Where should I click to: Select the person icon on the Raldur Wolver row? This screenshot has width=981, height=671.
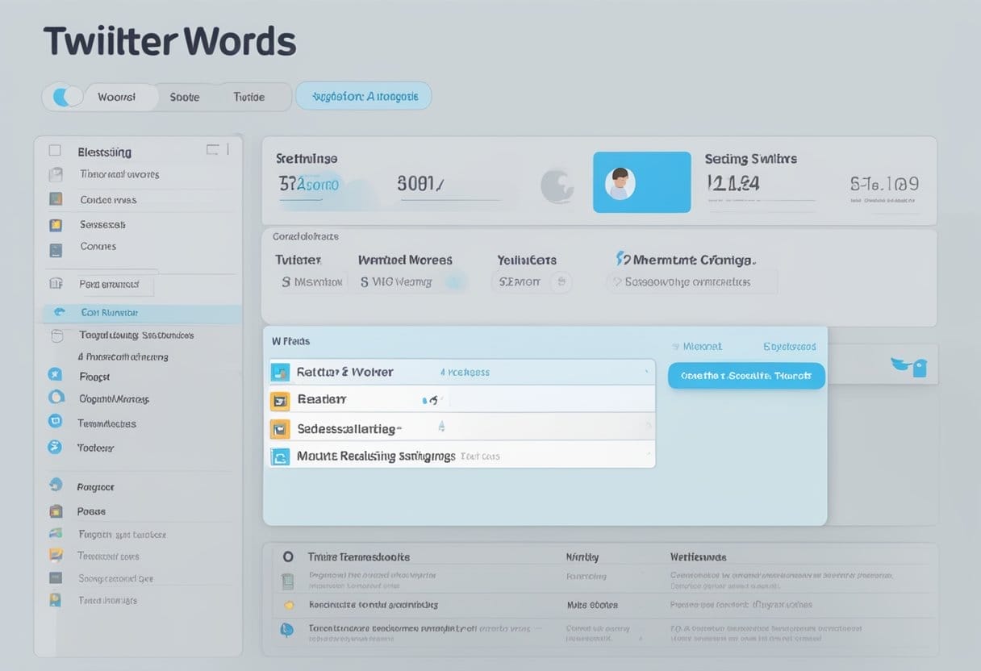point(281,372)
